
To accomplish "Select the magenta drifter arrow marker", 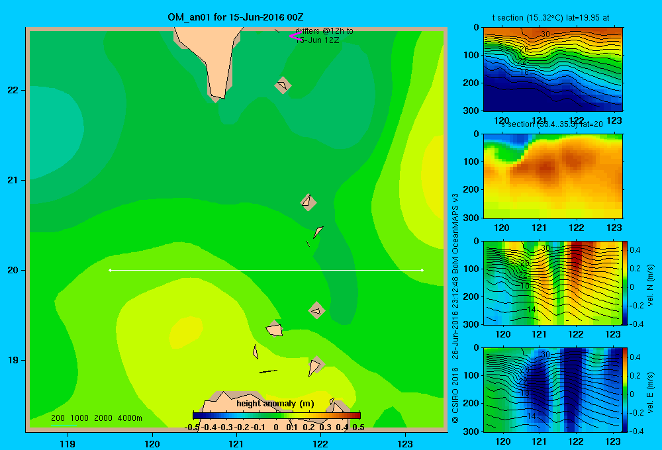I will point(295,36).
